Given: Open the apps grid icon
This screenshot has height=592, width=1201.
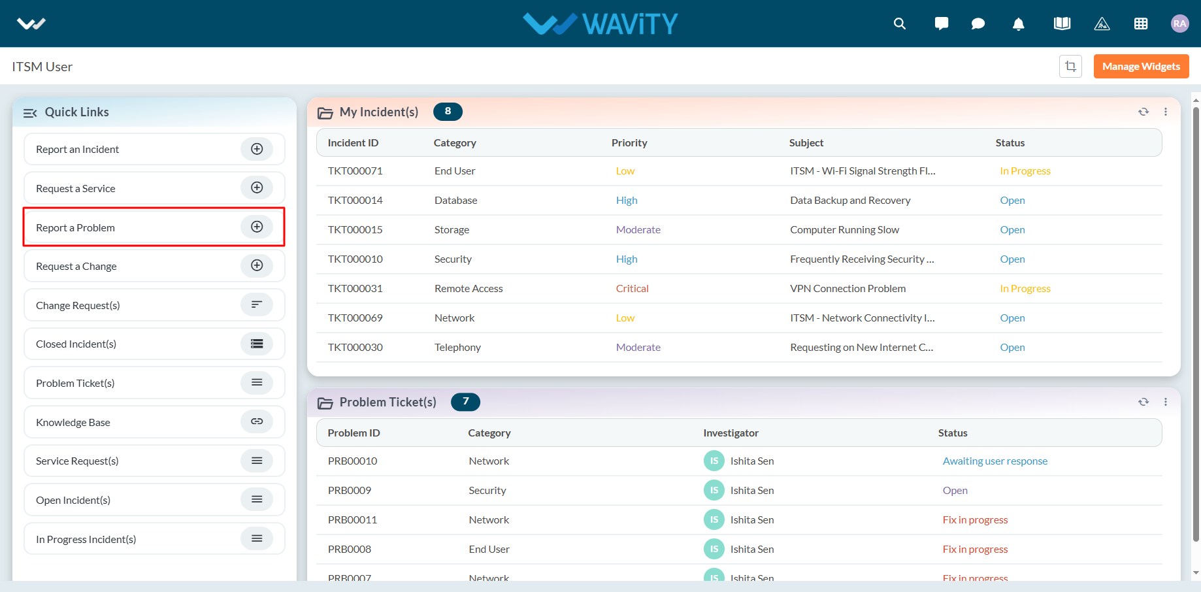Looking at the screenshot, I should click(1141, 24).
